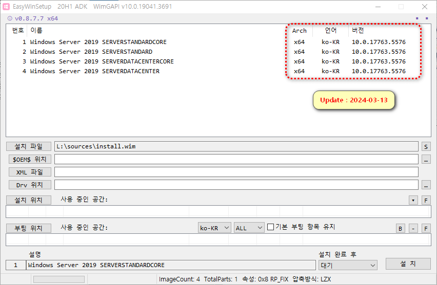Open the ALL dropdown

pos(249,228)
